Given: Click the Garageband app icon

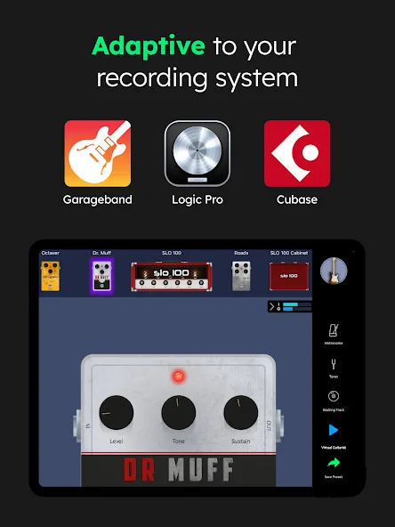Looking at the screenshot, I should click(98, 154).
